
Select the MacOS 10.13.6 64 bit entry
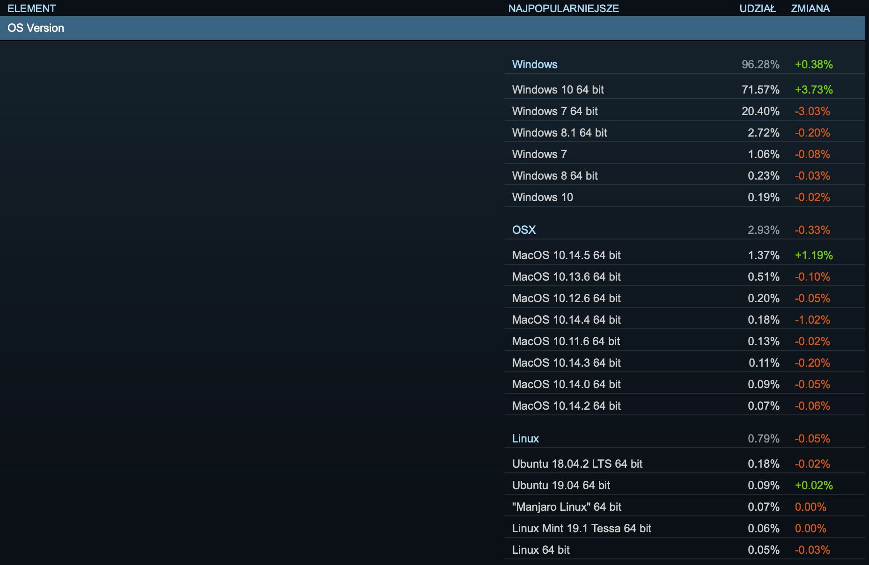567,277
